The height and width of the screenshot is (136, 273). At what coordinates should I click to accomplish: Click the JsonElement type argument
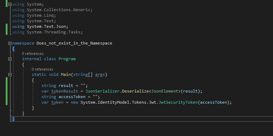[165, 91]
